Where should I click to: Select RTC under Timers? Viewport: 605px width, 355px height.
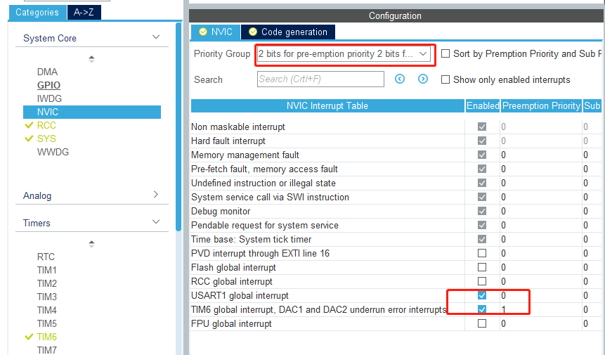pyautogui.click(x=46, y=257)
